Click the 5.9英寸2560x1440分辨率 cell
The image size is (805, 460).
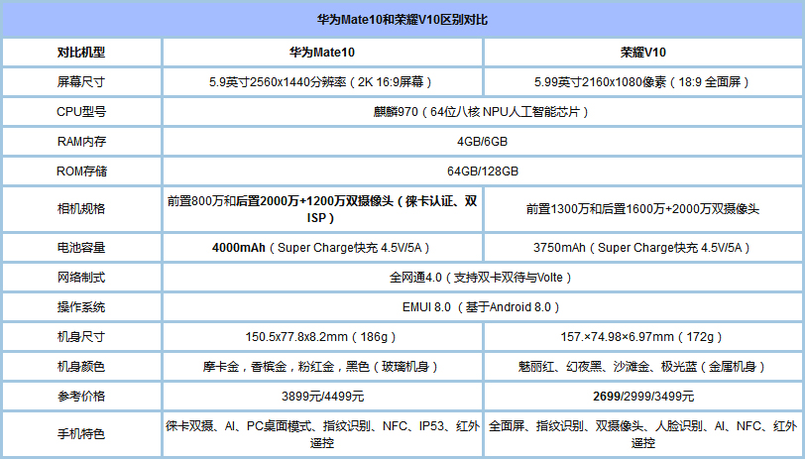point(322,82)
